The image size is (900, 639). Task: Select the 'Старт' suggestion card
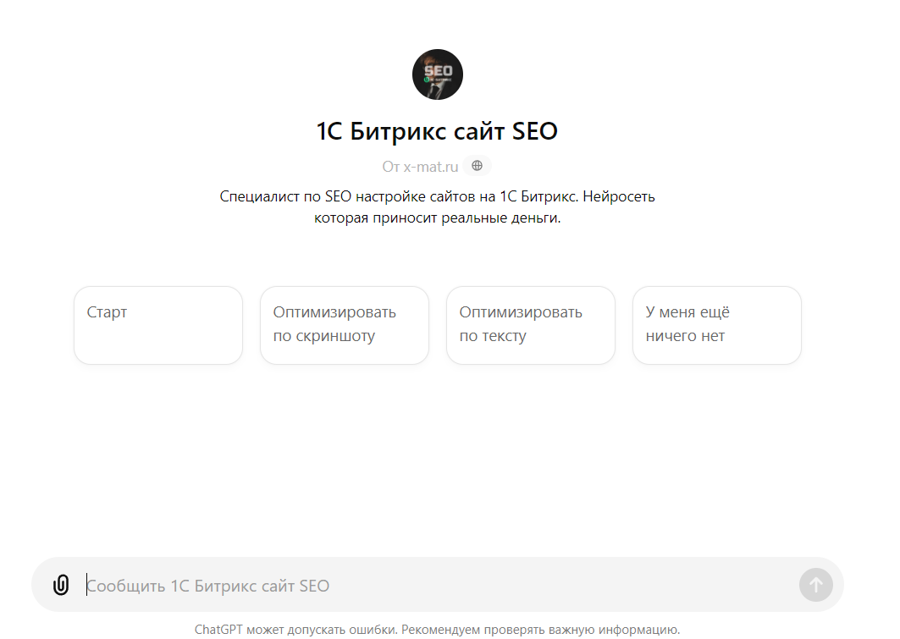click(157, 325)
